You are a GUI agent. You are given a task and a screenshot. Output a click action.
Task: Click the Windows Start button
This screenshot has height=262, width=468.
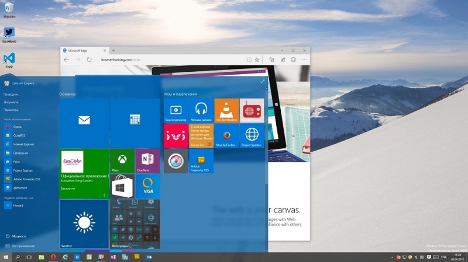[6, 257]
